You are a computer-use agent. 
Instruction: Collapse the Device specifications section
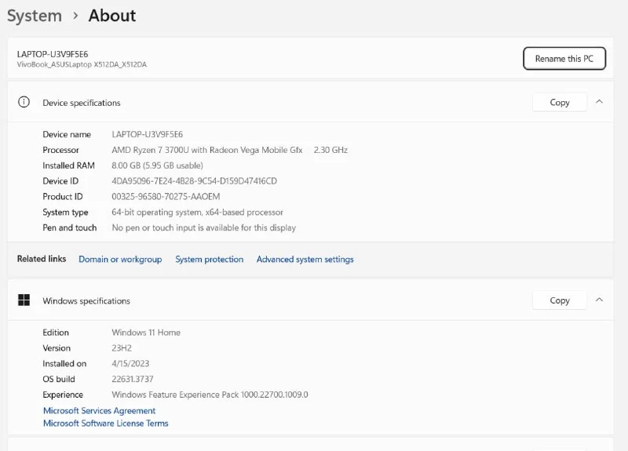pyautogui.click(x=599, y=102)
